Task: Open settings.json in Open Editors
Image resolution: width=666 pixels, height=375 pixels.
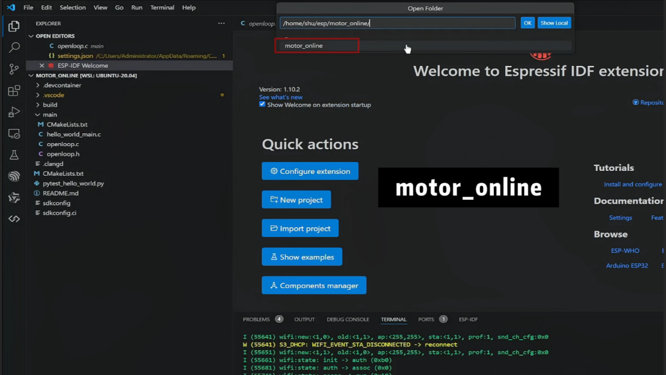Action: [75, 56]
